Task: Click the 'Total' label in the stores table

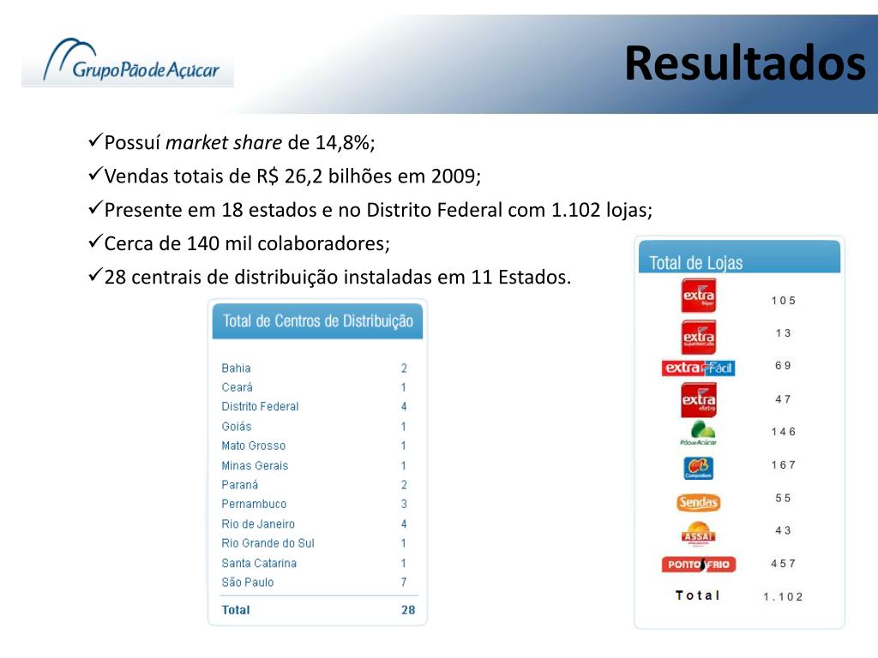Action: (x=698, y=595)
